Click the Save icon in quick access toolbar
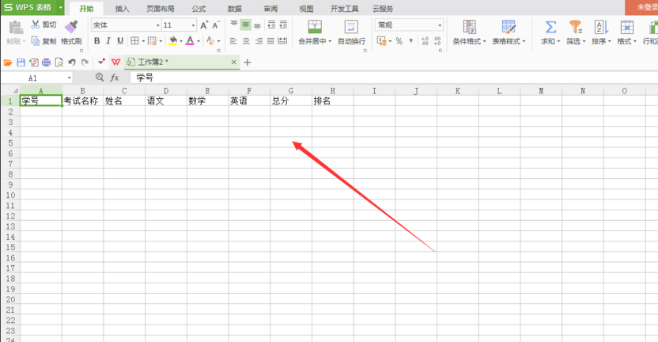Screen dimensions: 658x342 point(21,62)
